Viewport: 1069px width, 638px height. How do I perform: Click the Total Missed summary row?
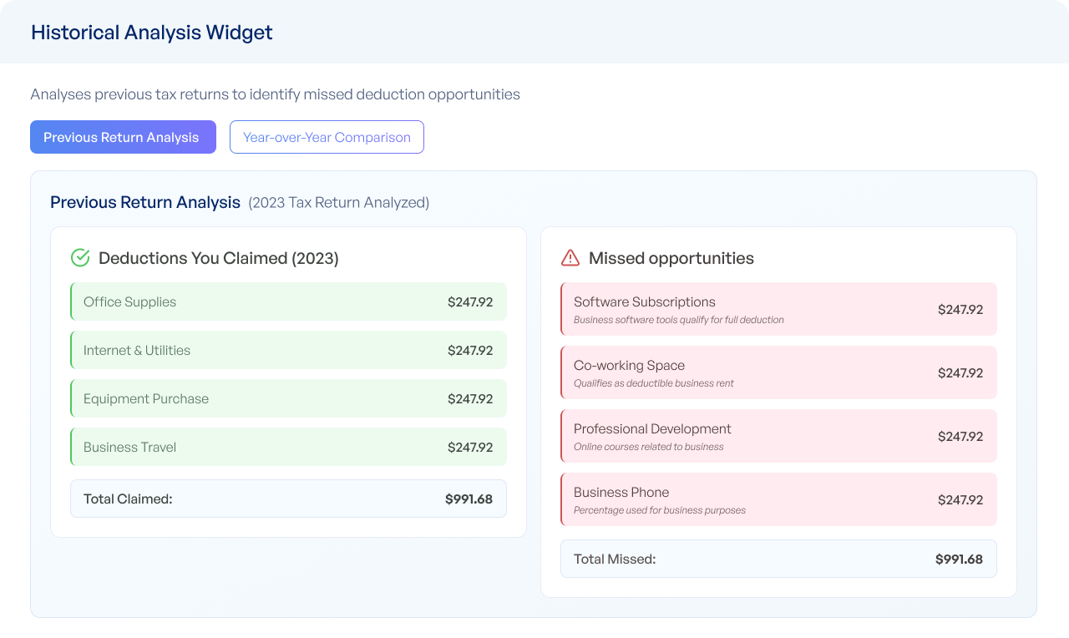(778, 559)
